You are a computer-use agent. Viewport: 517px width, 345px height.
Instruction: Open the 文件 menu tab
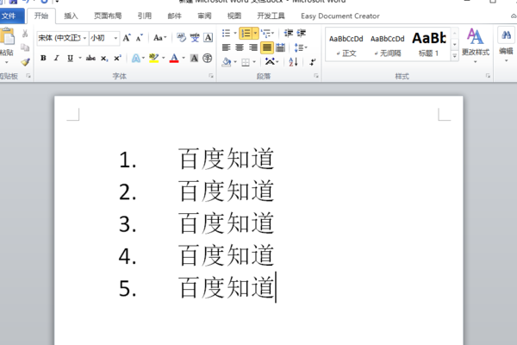[9, 16]
